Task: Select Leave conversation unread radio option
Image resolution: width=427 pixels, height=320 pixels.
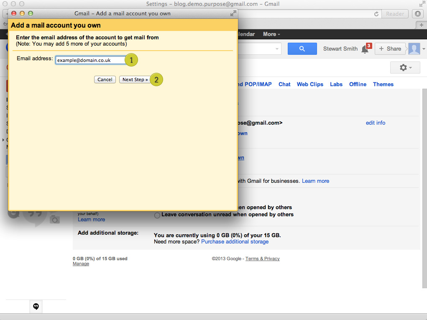Action: pos(157,215)
